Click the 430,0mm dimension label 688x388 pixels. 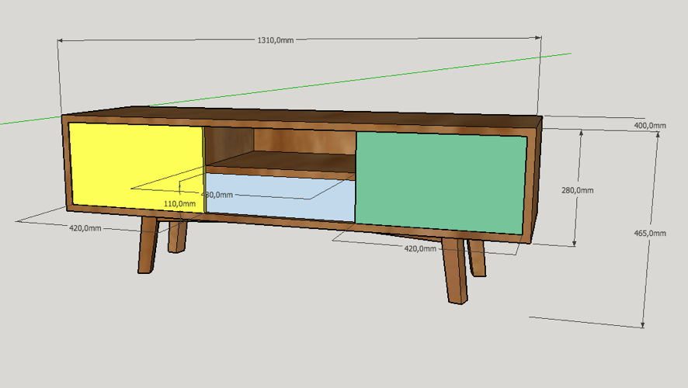click(x=219, y=195)
